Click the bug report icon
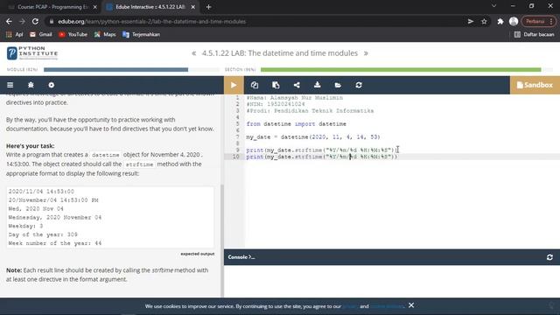Image resolution: width=560 pixels, height=315 pixels. [31, 85]
